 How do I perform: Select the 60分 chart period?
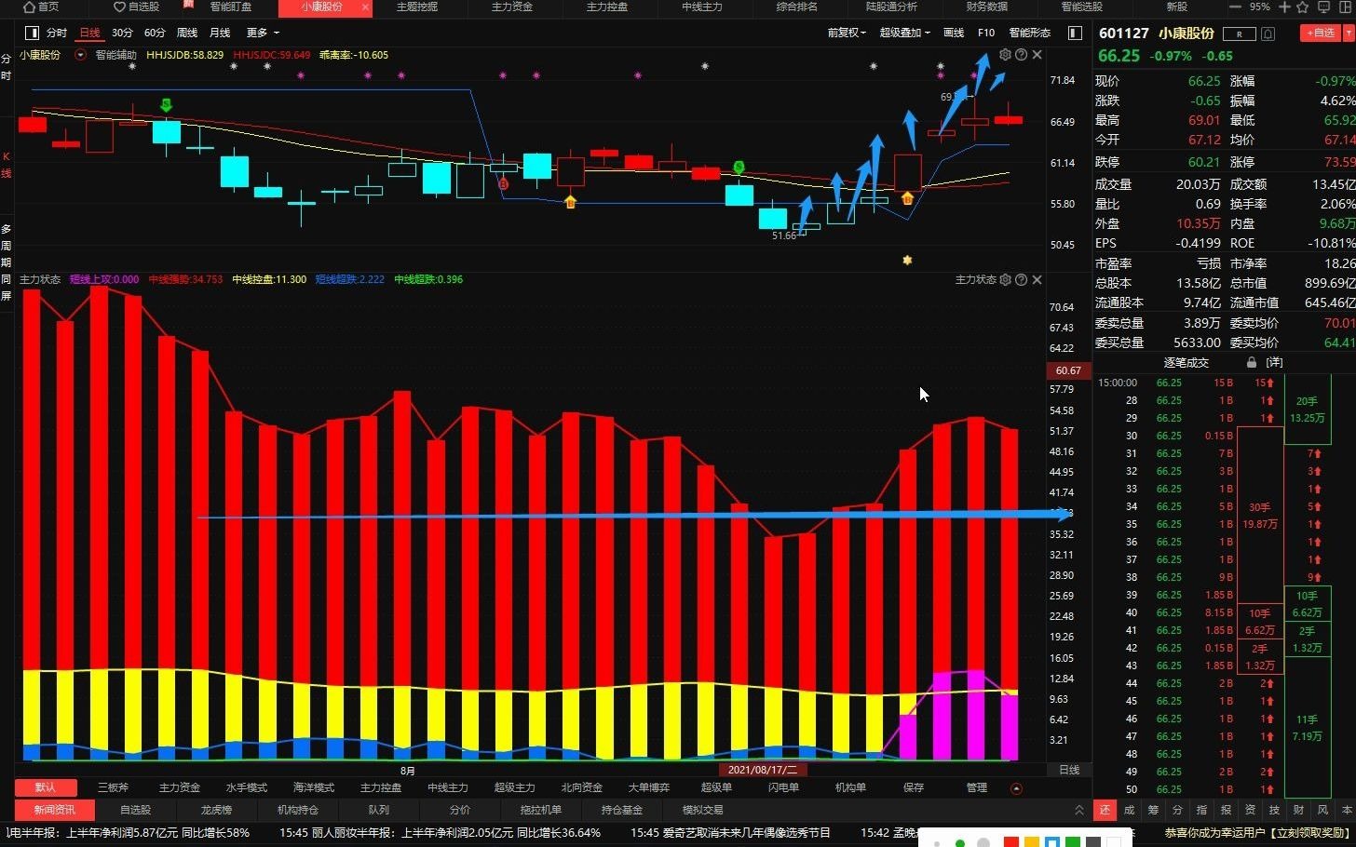point(155,33)
